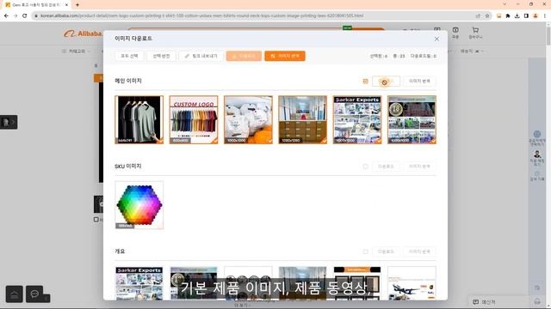Open the browser downloads icon

pos(517,15)
